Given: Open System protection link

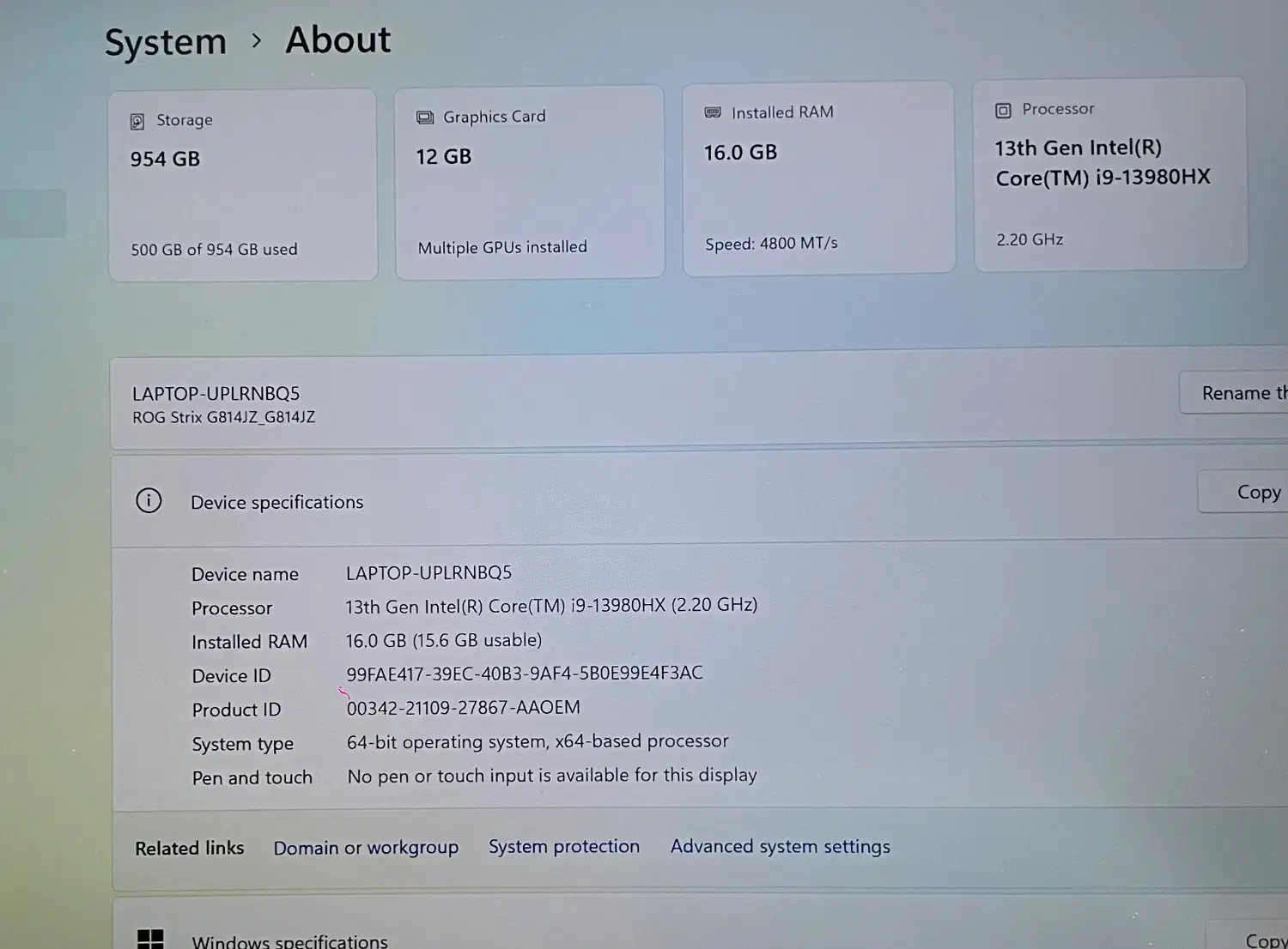Looking at the screenshot, I should point(564,847).
